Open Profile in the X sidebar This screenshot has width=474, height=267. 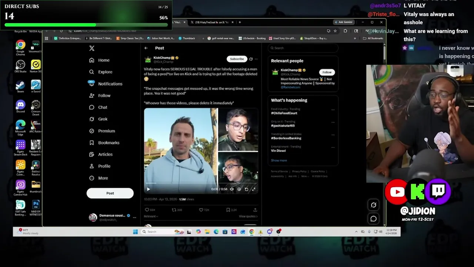tap(100, 166)
